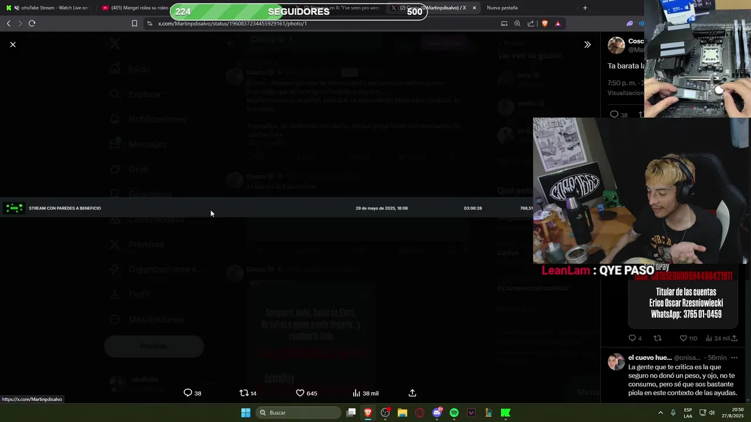
Task: Open the Windows Start menu
Action: click(x=246, y=413)
